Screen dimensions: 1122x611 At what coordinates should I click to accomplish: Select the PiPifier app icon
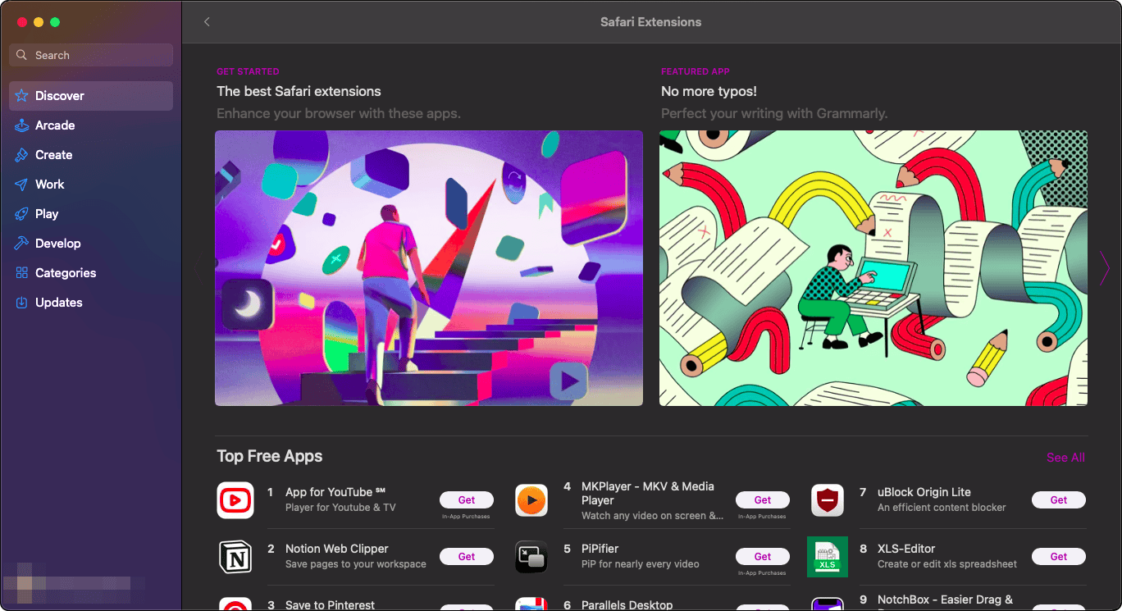[531, 557]
